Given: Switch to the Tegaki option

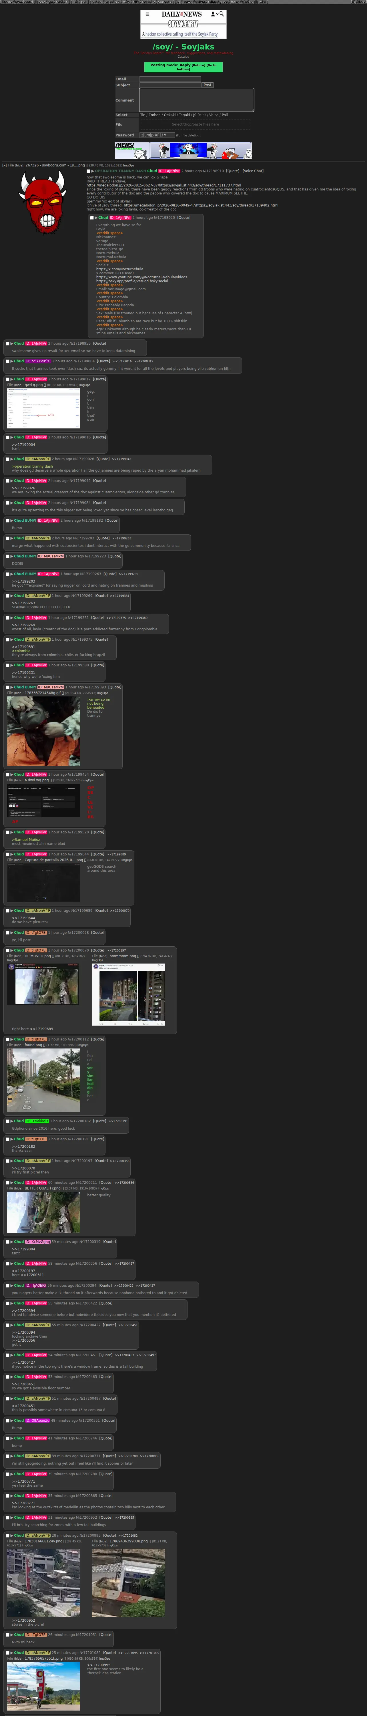Looking at the screenshot, I should point(184,115).
